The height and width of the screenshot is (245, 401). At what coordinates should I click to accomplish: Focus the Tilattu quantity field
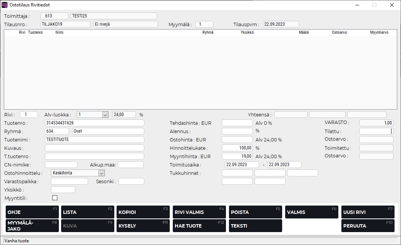[x=376, y=131]
